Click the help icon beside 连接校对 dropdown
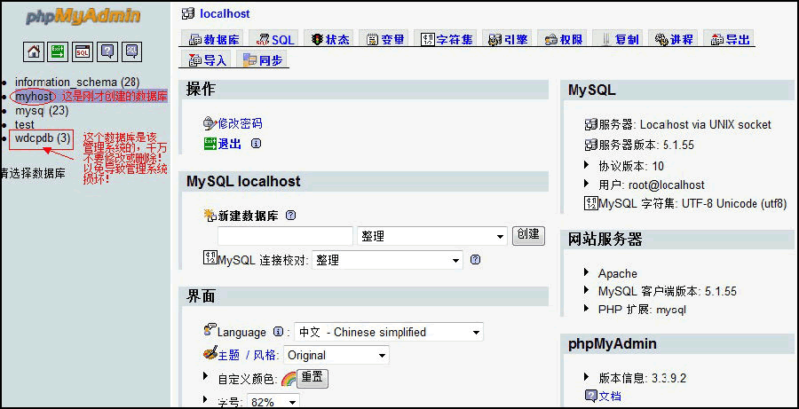This screenshot has width=799, height=409. (476, 260)
